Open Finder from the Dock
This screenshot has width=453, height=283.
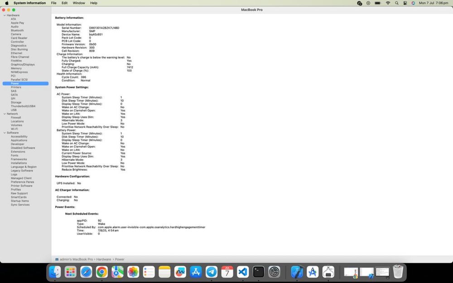tap(55, 272)
